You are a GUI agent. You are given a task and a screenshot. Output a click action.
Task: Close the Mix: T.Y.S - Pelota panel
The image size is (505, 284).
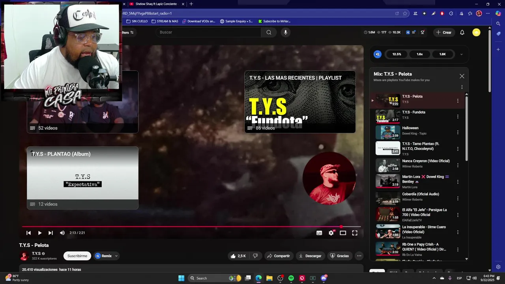coord(462,76)
